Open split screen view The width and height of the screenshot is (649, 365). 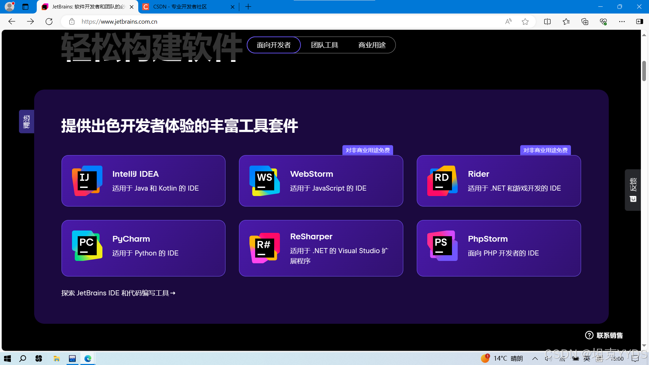click(547, 22)
